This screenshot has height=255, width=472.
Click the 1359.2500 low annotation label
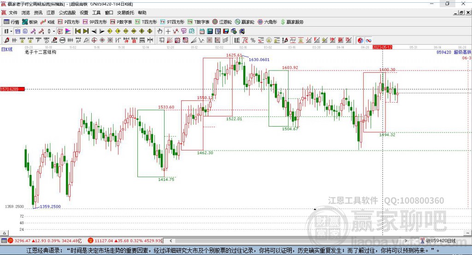(50, 207)
